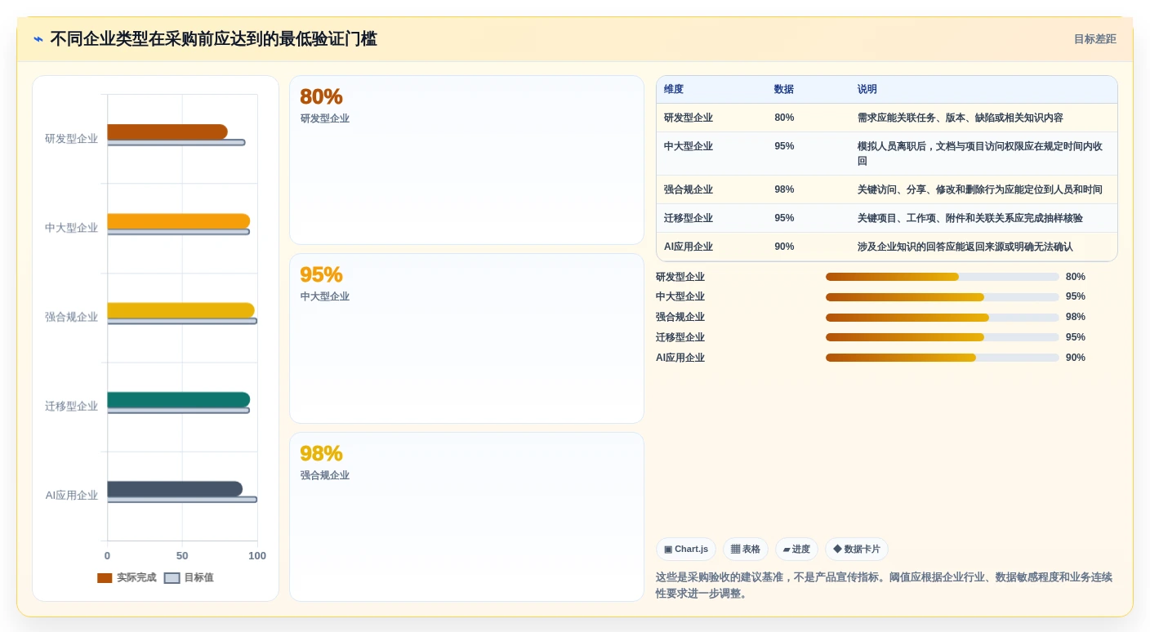This screenshot has width=1150, height=632.
Task: Click the 90% cell in the table
Action: coord(784,247)
